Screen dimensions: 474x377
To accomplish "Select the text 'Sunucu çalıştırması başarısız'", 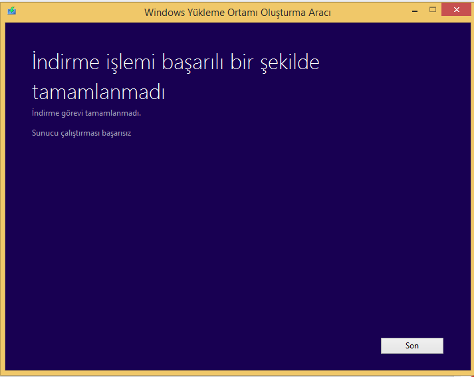I will click(x=82, y=133).
